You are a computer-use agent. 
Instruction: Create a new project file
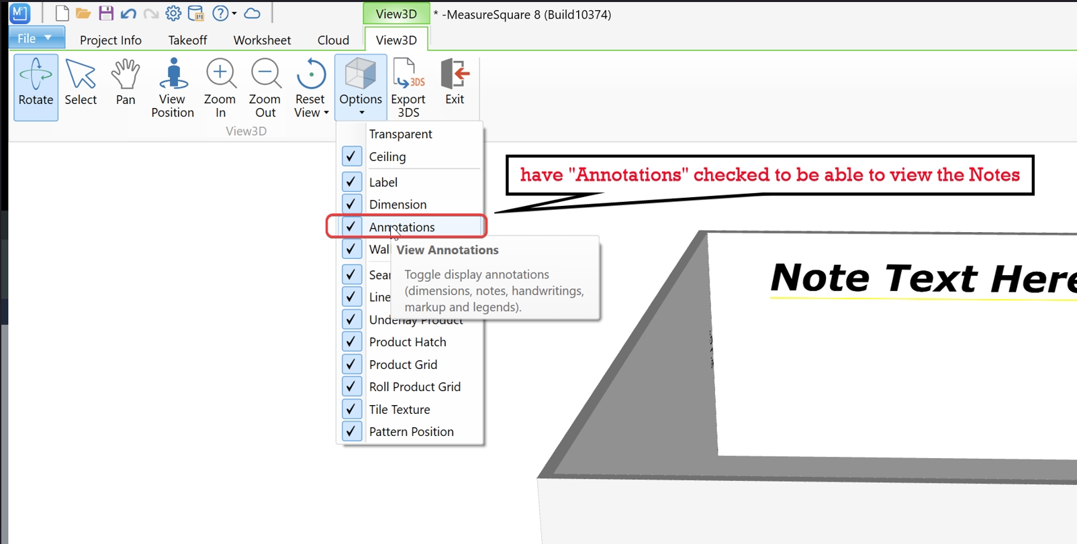62,13
